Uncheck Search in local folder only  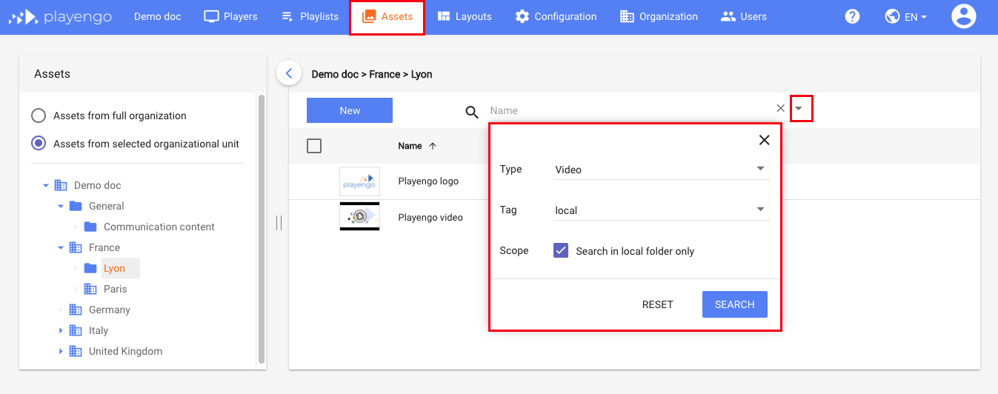pyautogui.click(x=561, y=250)
